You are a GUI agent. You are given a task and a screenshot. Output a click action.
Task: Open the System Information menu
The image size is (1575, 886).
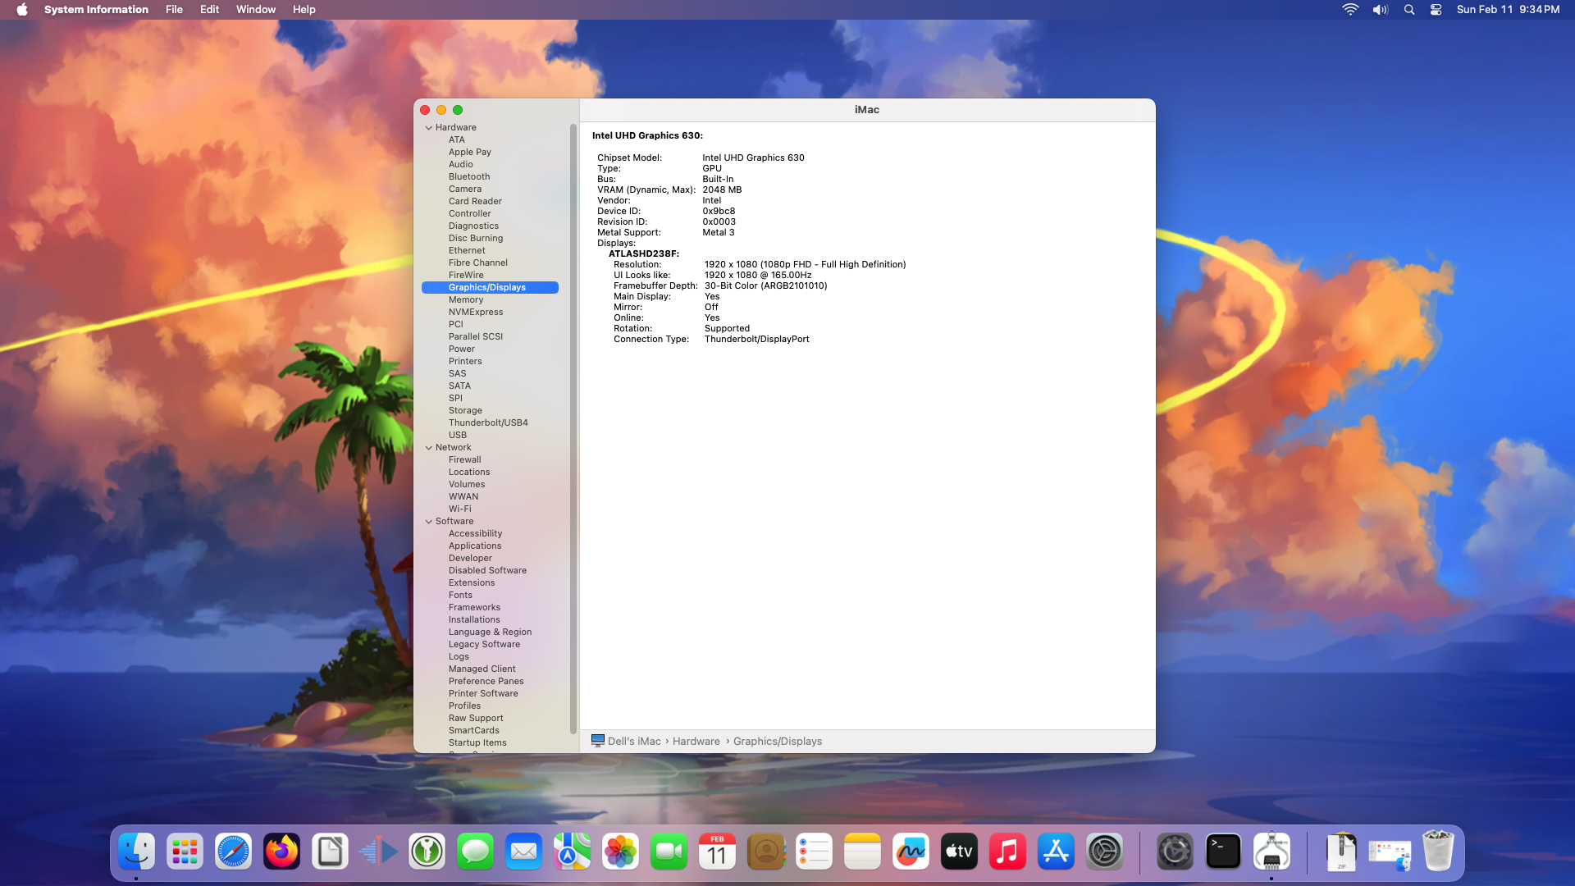point(96,10)
